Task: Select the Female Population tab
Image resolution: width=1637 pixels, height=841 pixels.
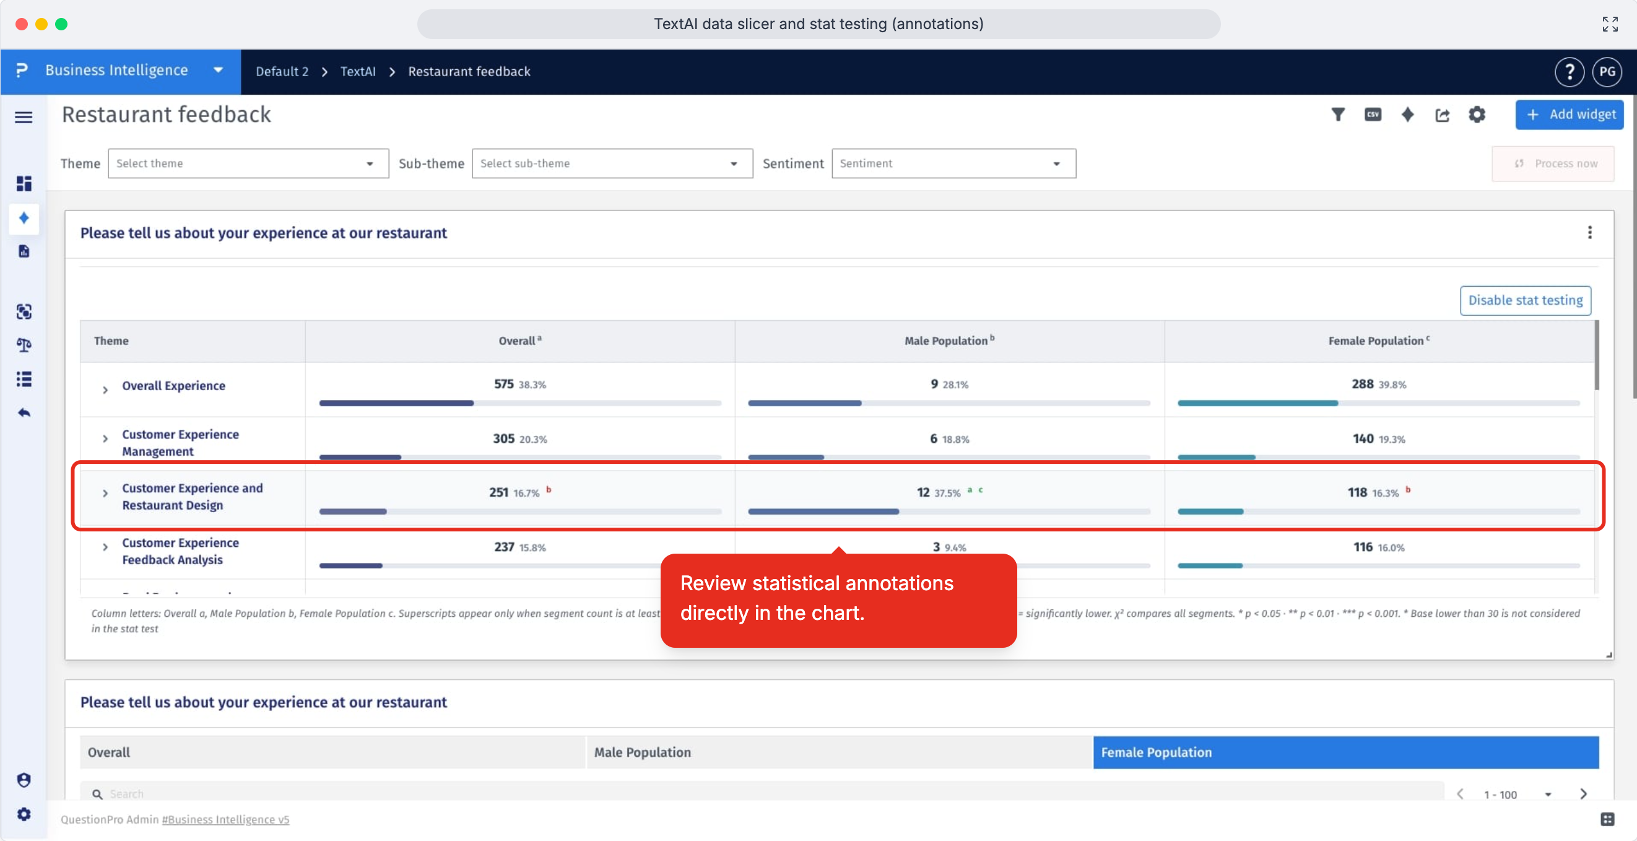Action: tap(1345, 752)
